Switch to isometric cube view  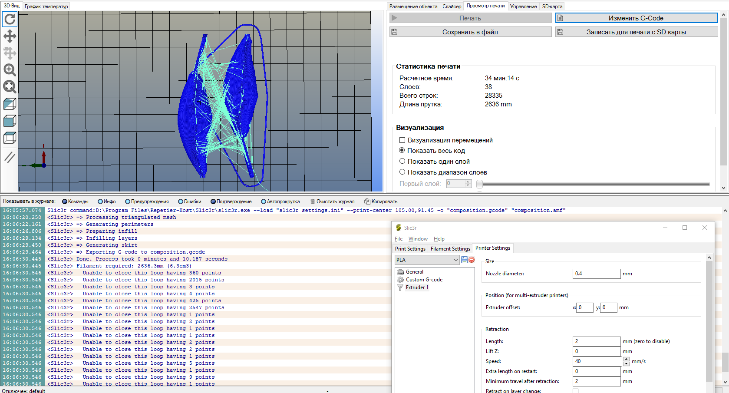pos(10,104)
